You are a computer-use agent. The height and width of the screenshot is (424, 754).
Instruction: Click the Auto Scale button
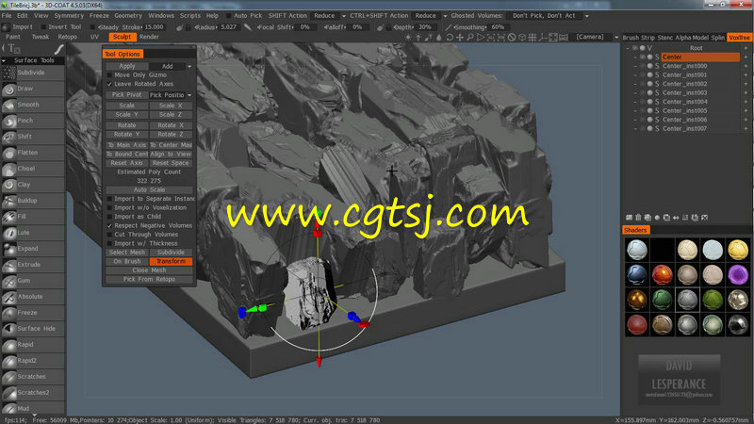(x=149, y=190)
